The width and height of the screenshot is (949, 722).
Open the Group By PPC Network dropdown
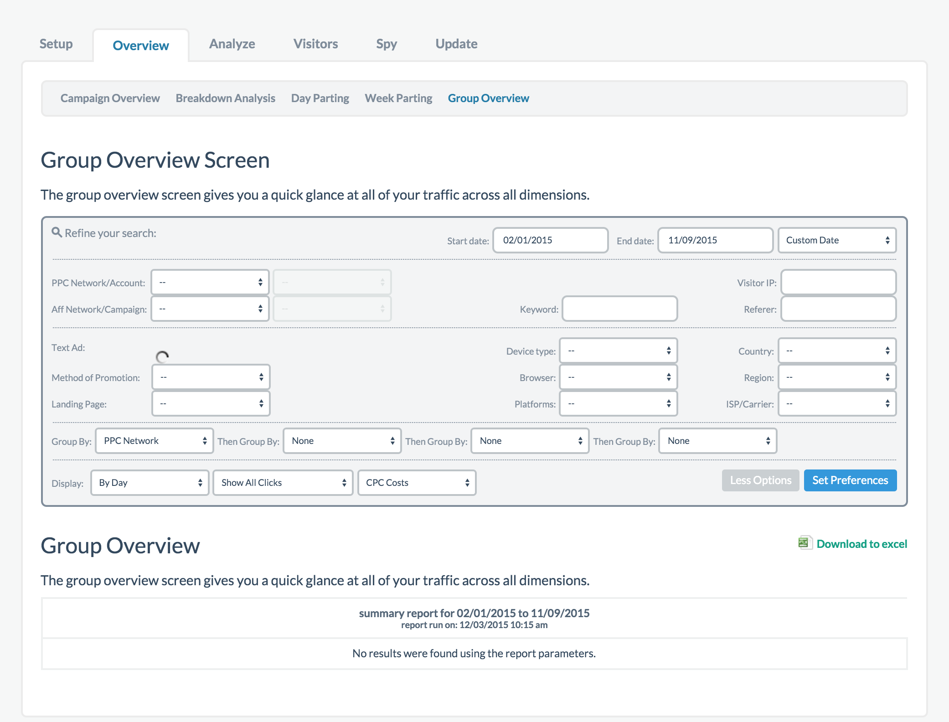154,441
